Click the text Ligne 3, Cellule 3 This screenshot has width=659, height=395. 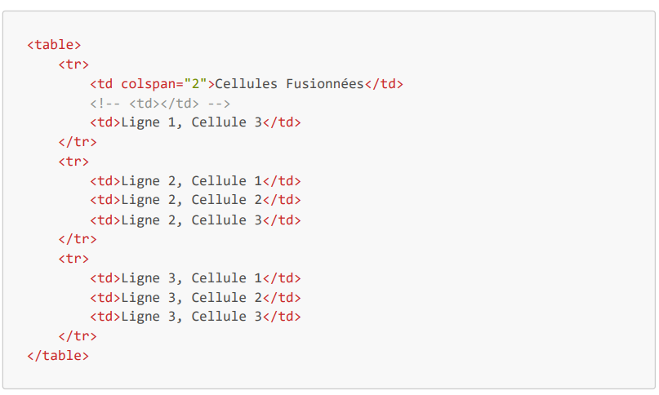click(191, 317)
